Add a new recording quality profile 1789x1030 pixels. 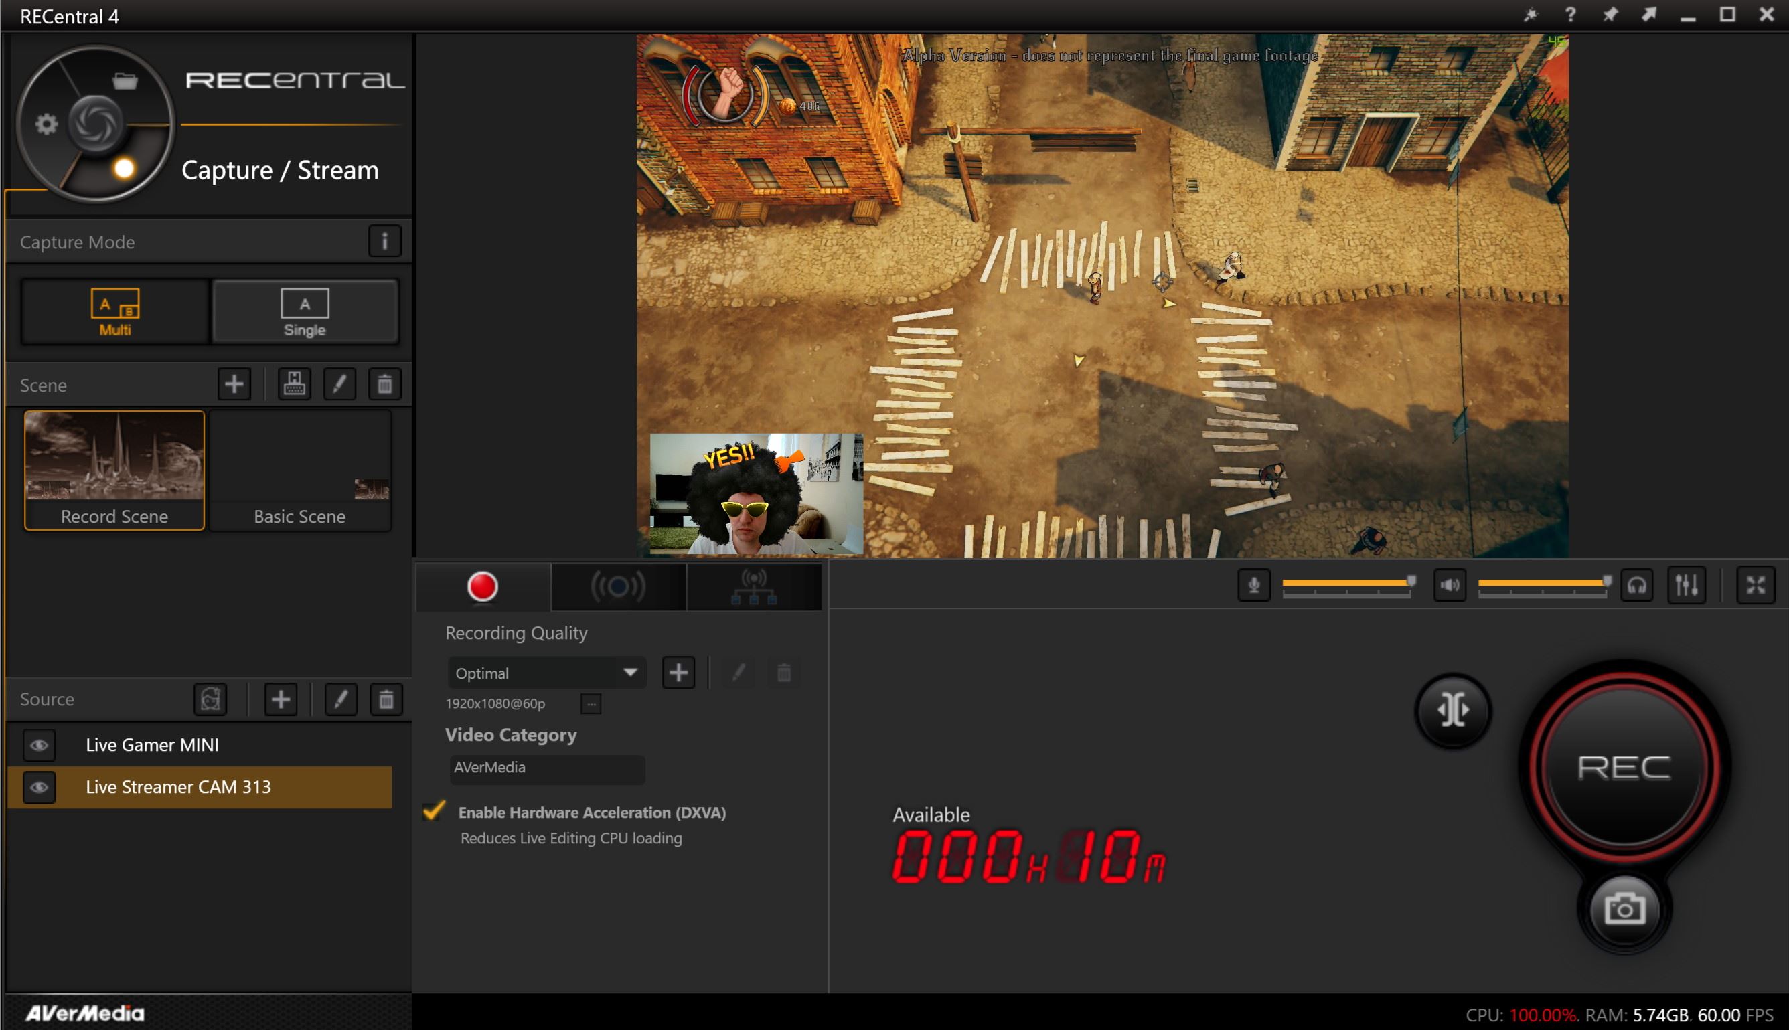click(678, 673)
